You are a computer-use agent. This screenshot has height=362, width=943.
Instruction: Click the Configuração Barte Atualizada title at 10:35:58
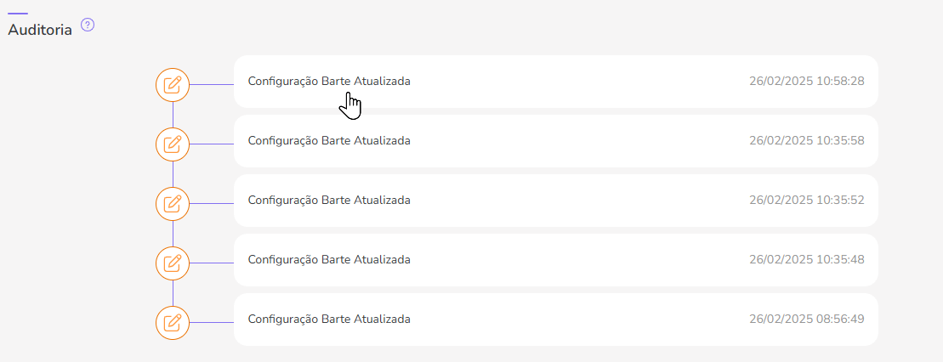(329, 141)
